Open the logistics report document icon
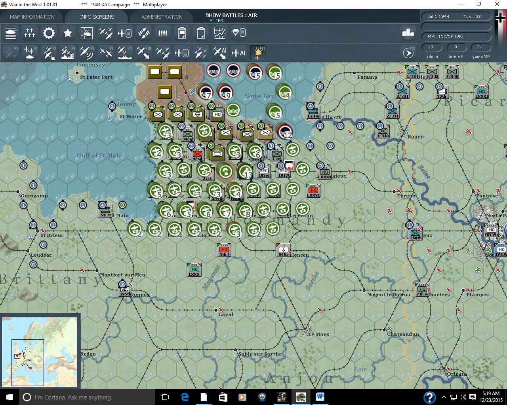 [x=182, y=33]
